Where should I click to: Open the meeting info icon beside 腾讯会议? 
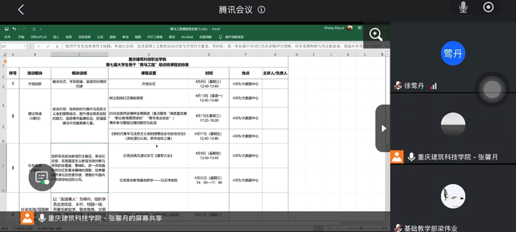262,10
